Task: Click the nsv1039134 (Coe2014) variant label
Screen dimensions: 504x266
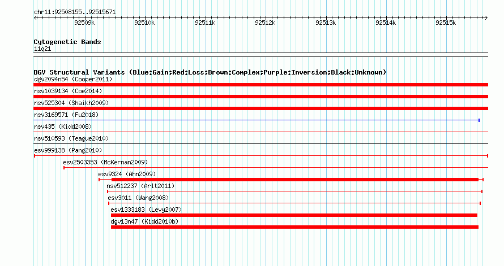Action: tap(68, 91)
